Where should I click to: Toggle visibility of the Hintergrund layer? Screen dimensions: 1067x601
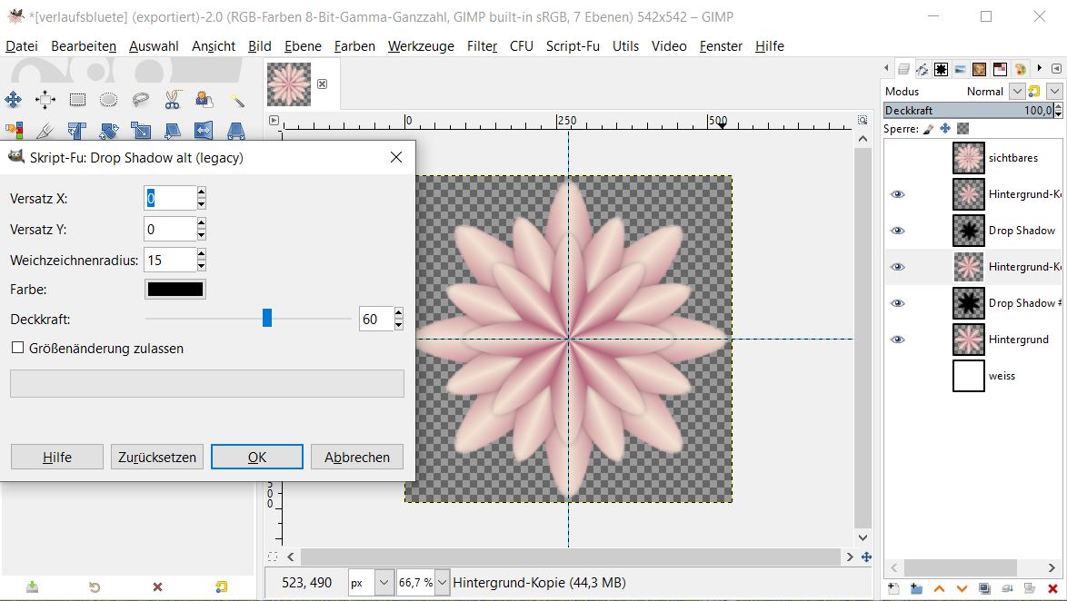(x=898, y=340)
